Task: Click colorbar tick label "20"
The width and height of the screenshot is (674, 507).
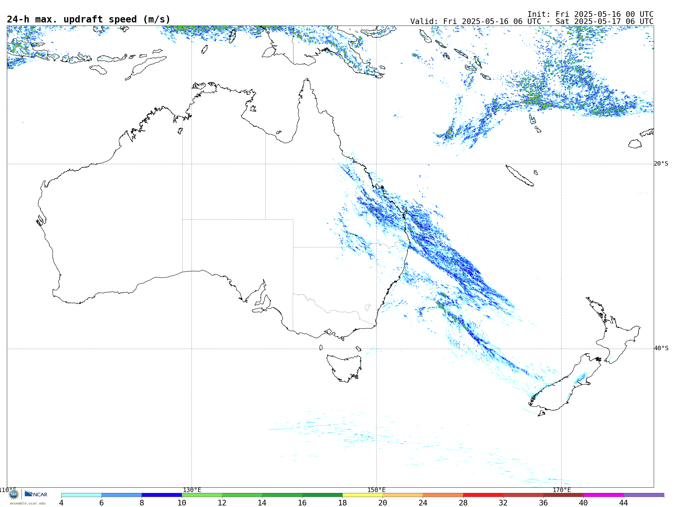Action: coord(383,503)
